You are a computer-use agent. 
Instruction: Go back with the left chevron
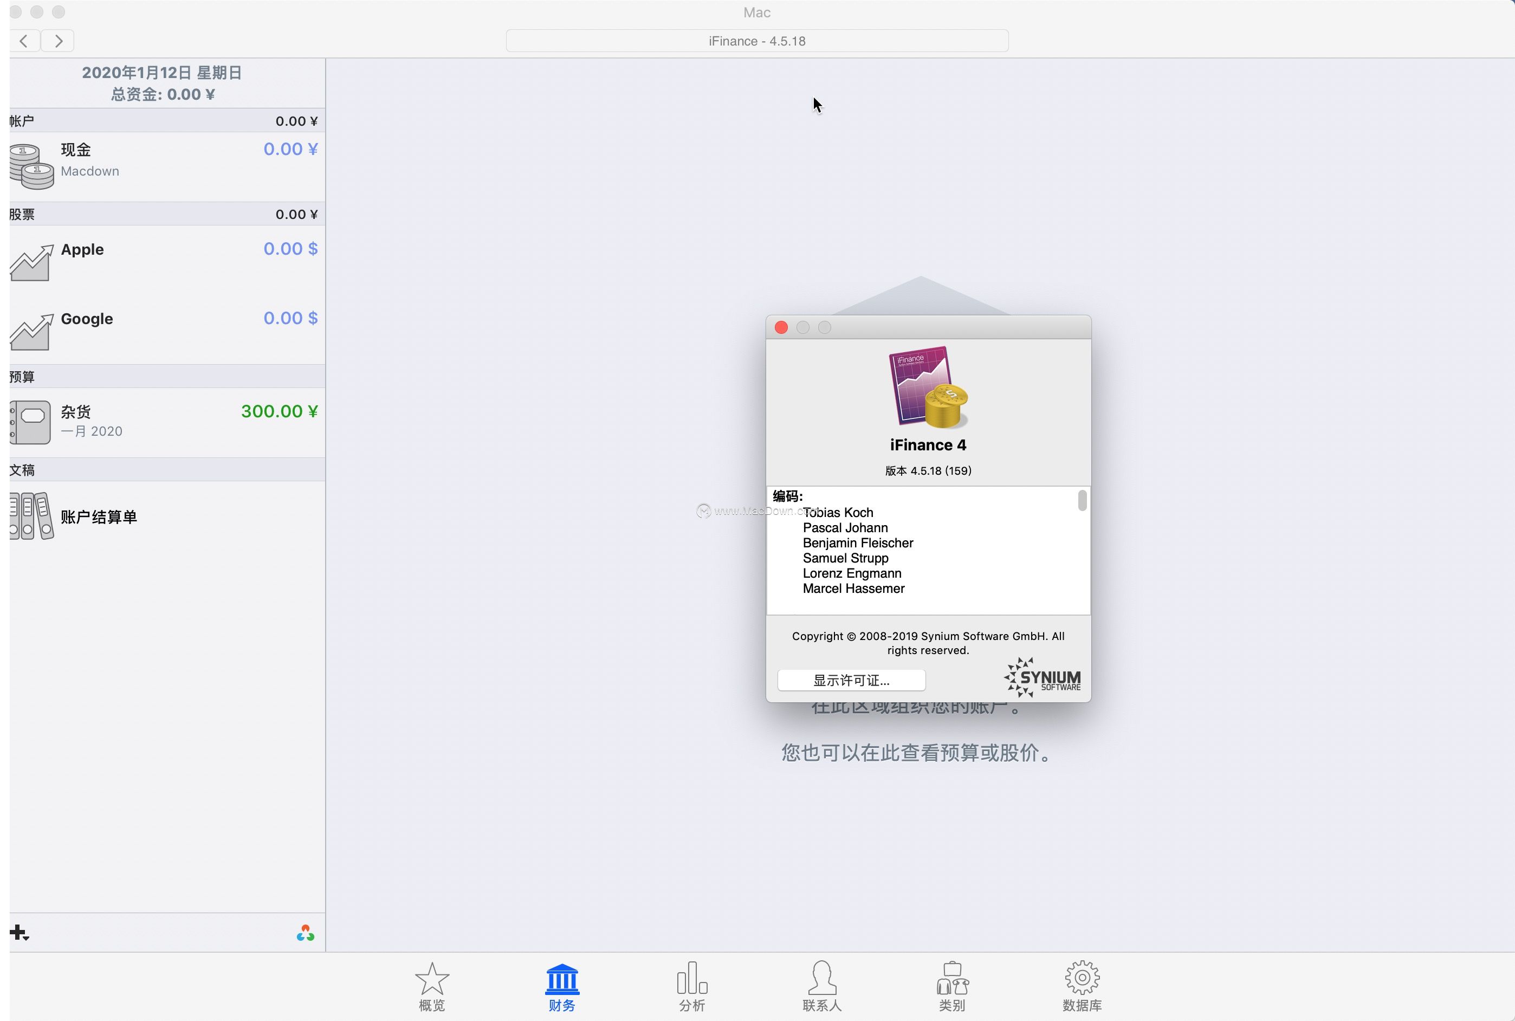(x=24, y=41)
